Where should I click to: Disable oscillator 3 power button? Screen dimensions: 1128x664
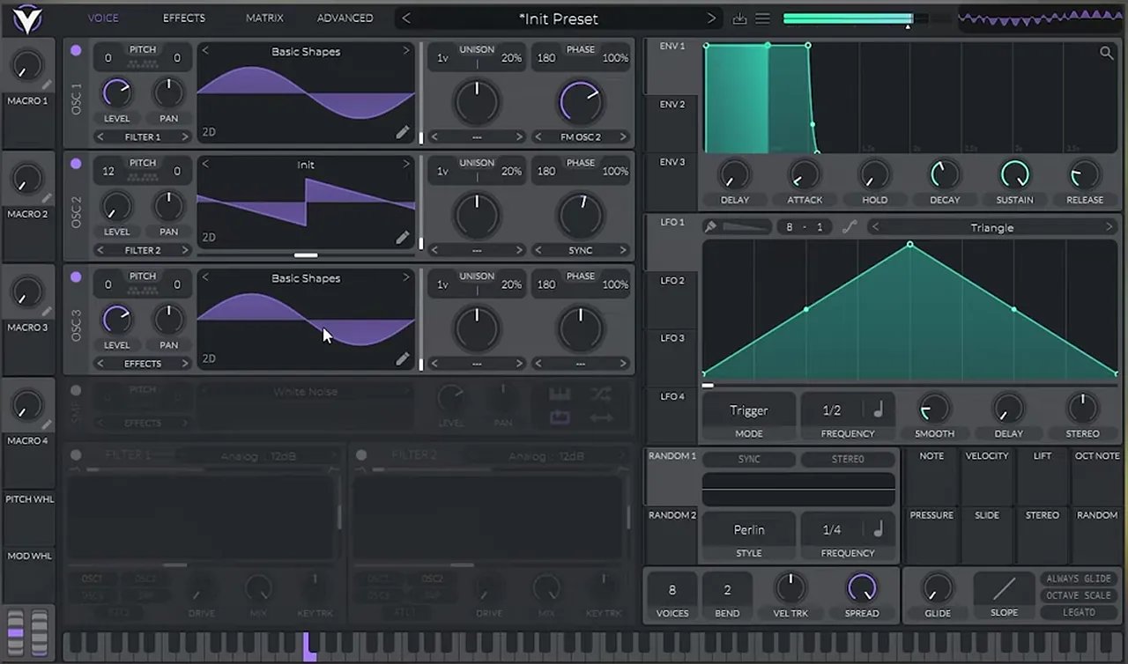pyautogui.click(x=76, y=277)
